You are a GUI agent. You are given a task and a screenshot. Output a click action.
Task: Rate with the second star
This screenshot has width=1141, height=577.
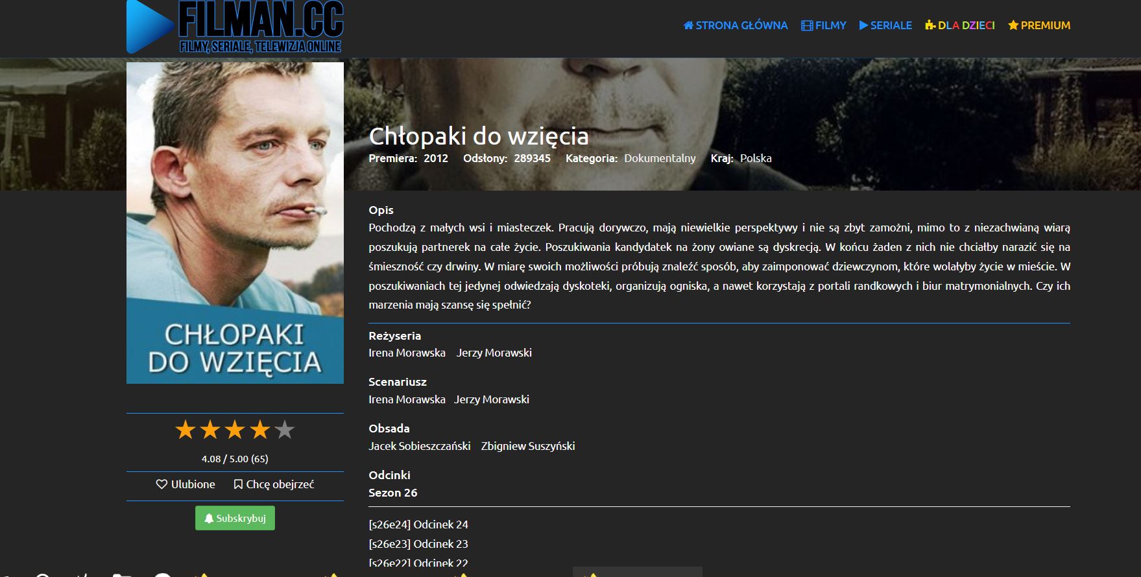(210, 429)
